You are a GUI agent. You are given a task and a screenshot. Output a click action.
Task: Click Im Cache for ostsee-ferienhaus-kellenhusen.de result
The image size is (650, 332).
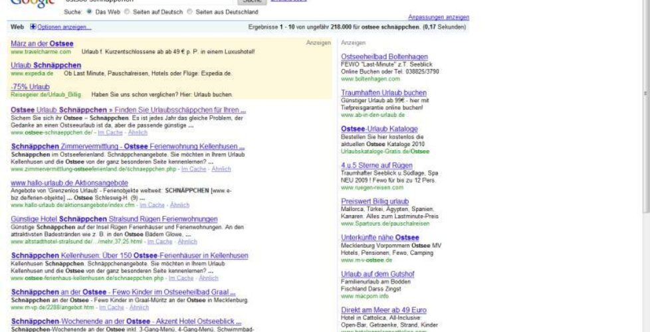[181, 278]
